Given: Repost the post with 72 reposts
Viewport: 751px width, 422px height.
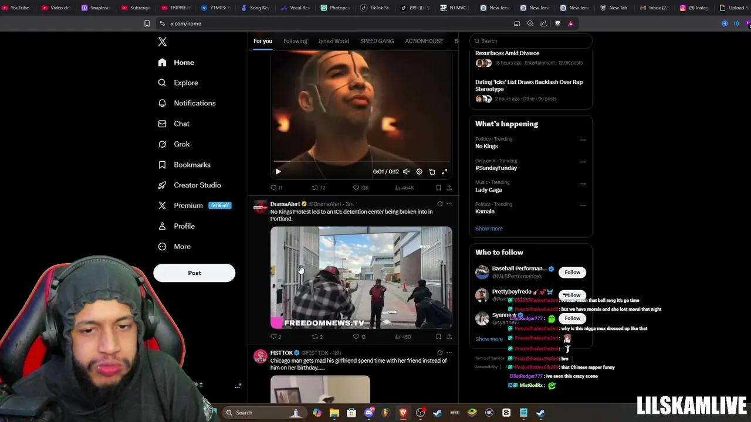Looking at the screenshot, I should point(318,188).
